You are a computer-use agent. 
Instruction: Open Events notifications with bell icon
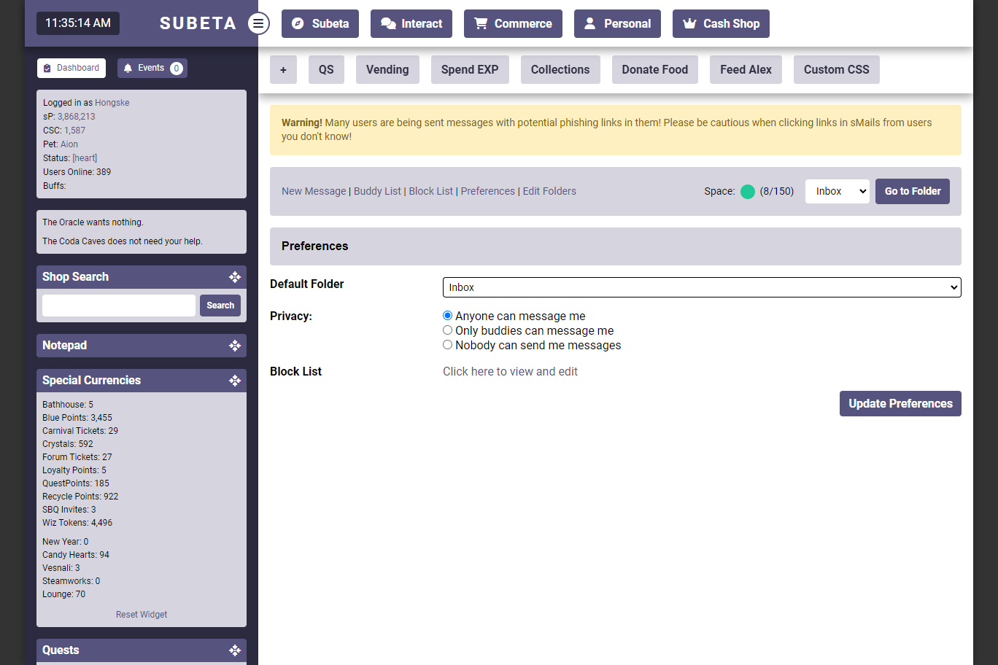tap(152, 68)
